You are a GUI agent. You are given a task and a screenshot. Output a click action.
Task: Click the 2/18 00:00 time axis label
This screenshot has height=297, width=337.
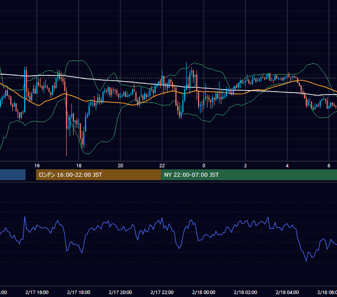(x=204, y=292)
